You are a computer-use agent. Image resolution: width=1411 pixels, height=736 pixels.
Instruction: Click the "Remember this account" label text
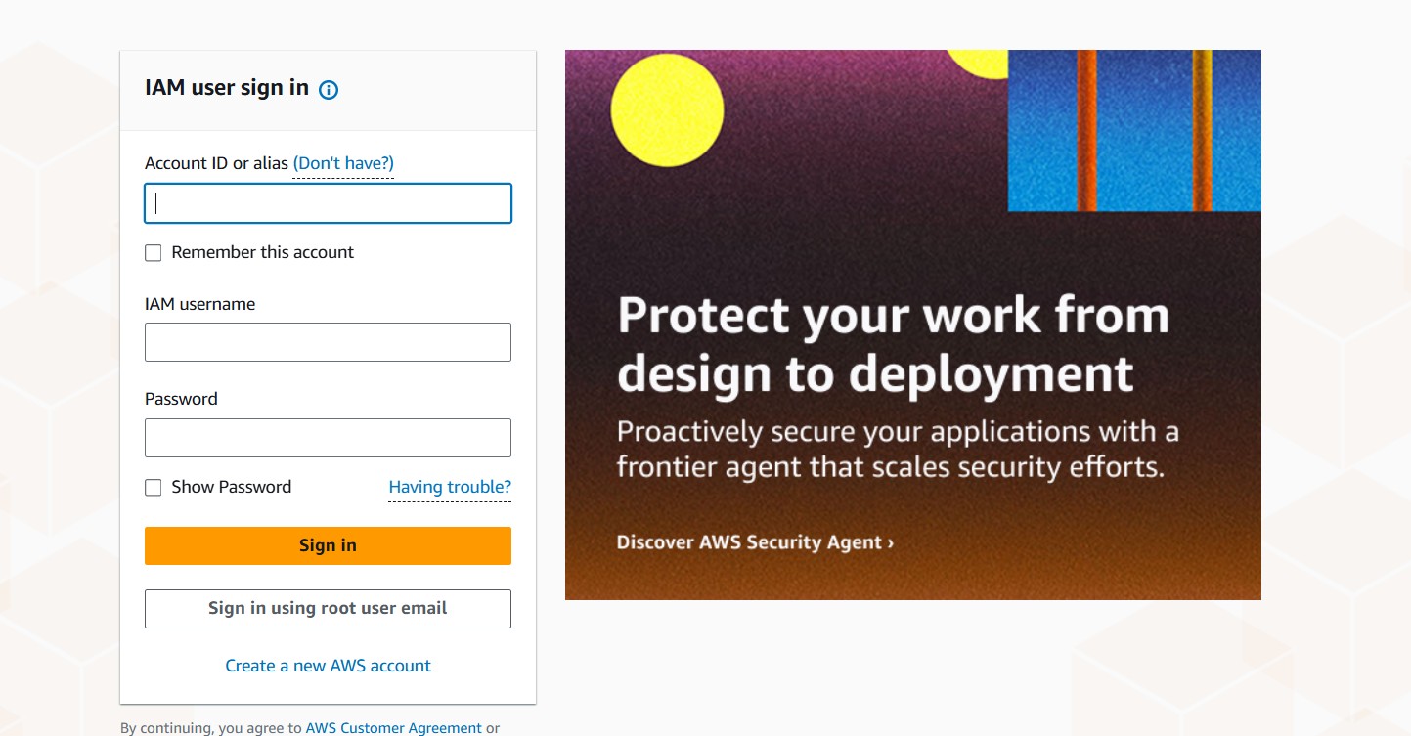(x=262, y=252)
